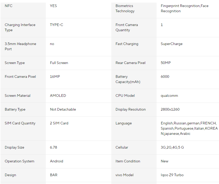Click the supported languages list text
The image size is (219, 184).
pyautogui.click(x=189, y=128)
